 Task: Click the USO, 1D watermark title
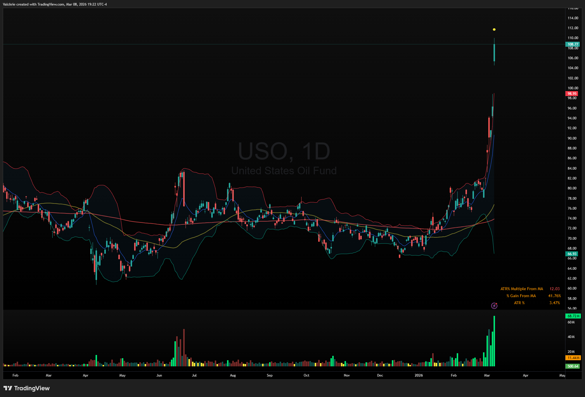(284, 151)
